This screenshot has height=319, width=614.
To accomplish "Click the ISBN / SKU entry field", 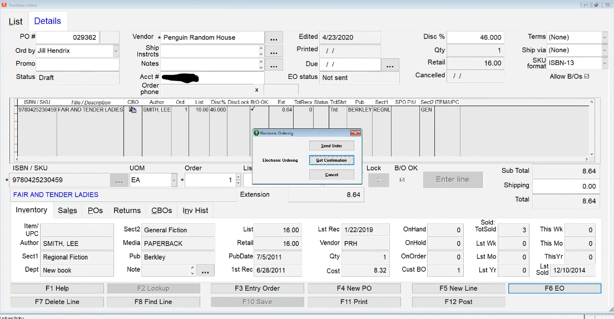I will pyautogui.click(x=60, y=181).
